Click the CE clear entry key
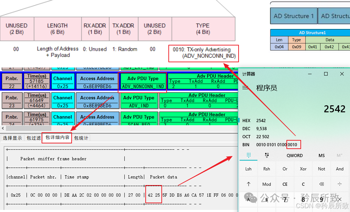Viewport: 350px width, 212px height. (x=285, y=184)
